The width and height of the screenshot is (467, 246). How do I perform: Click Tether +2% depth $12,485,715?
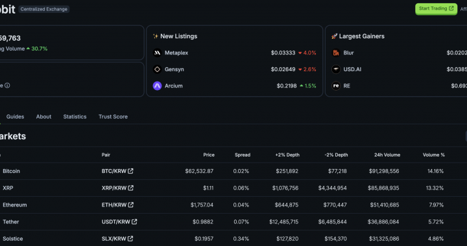click(x=284, y=221)
